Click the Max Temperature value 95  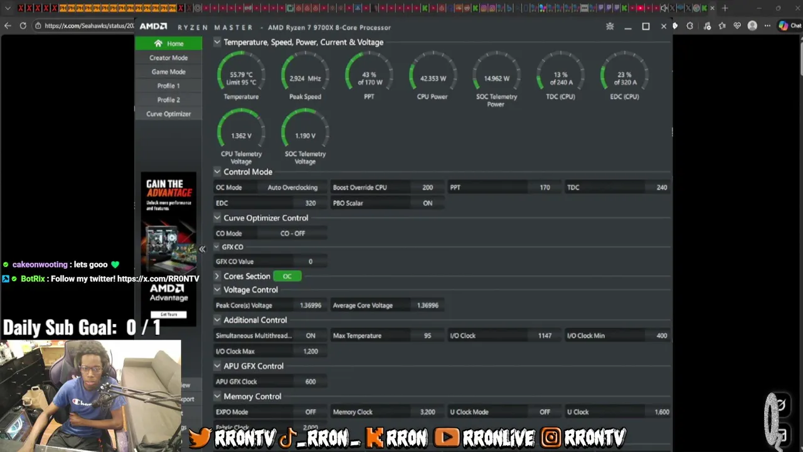[427, 336]
